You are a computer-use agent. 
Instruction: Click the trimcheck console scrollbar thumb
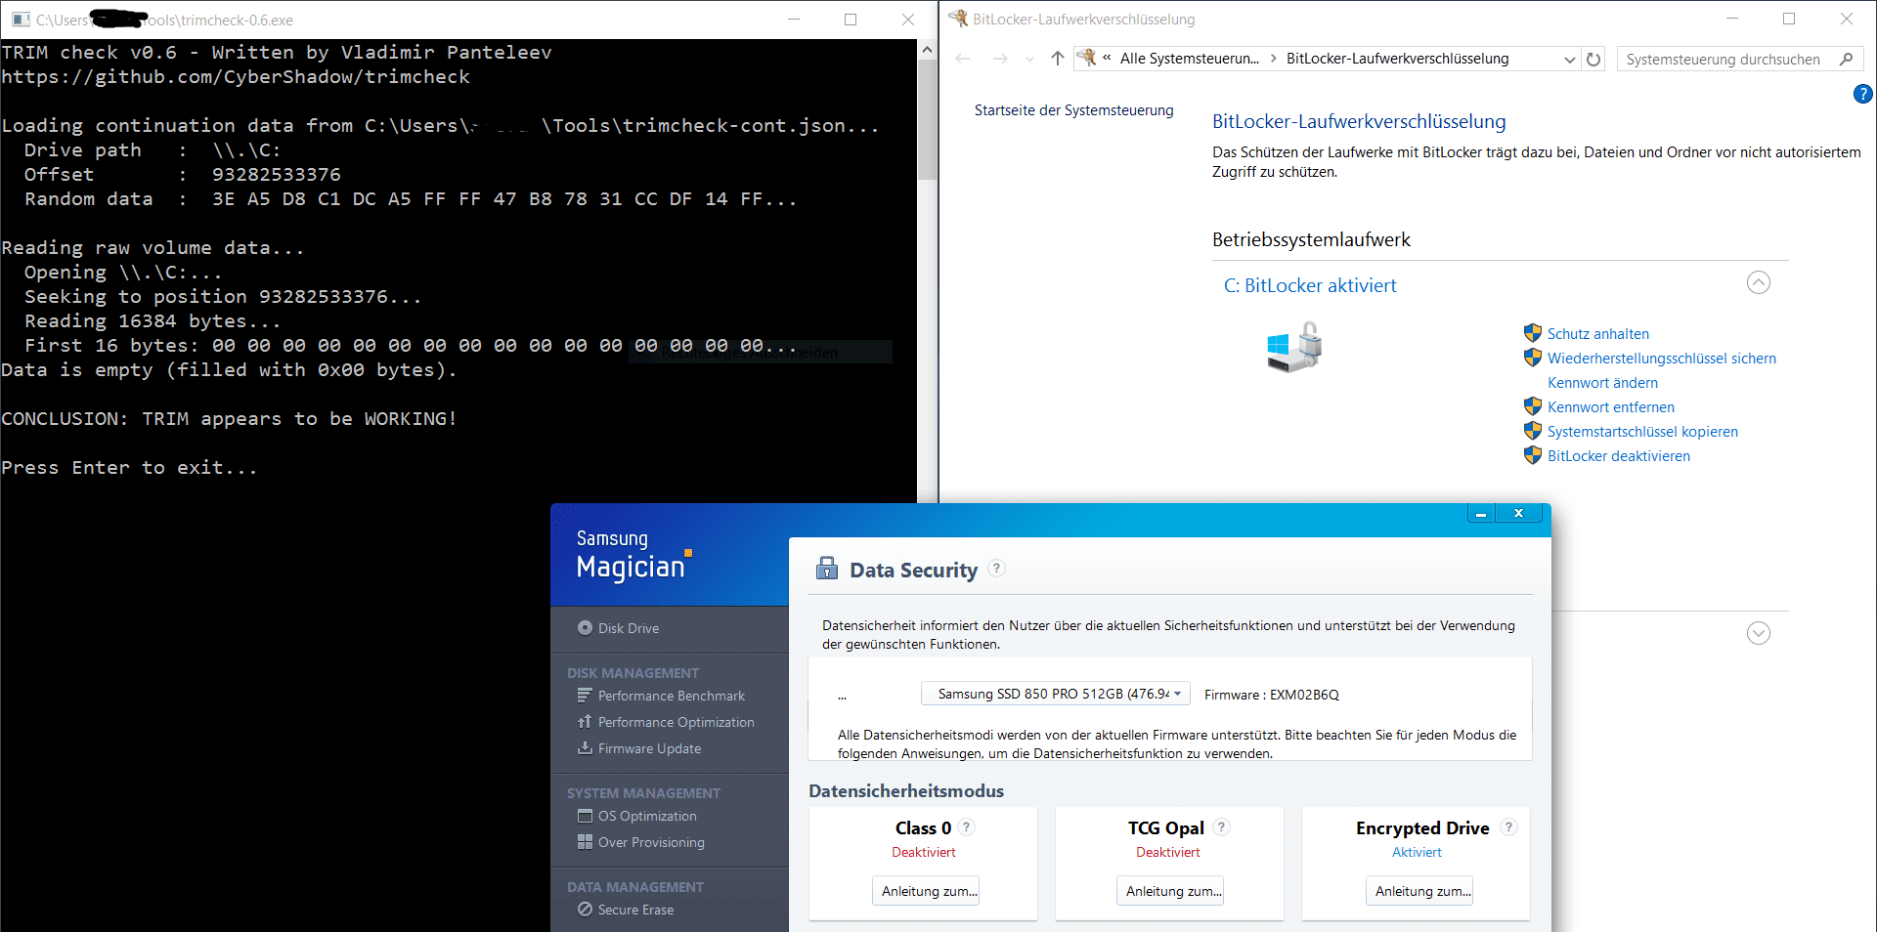[927, 119]
